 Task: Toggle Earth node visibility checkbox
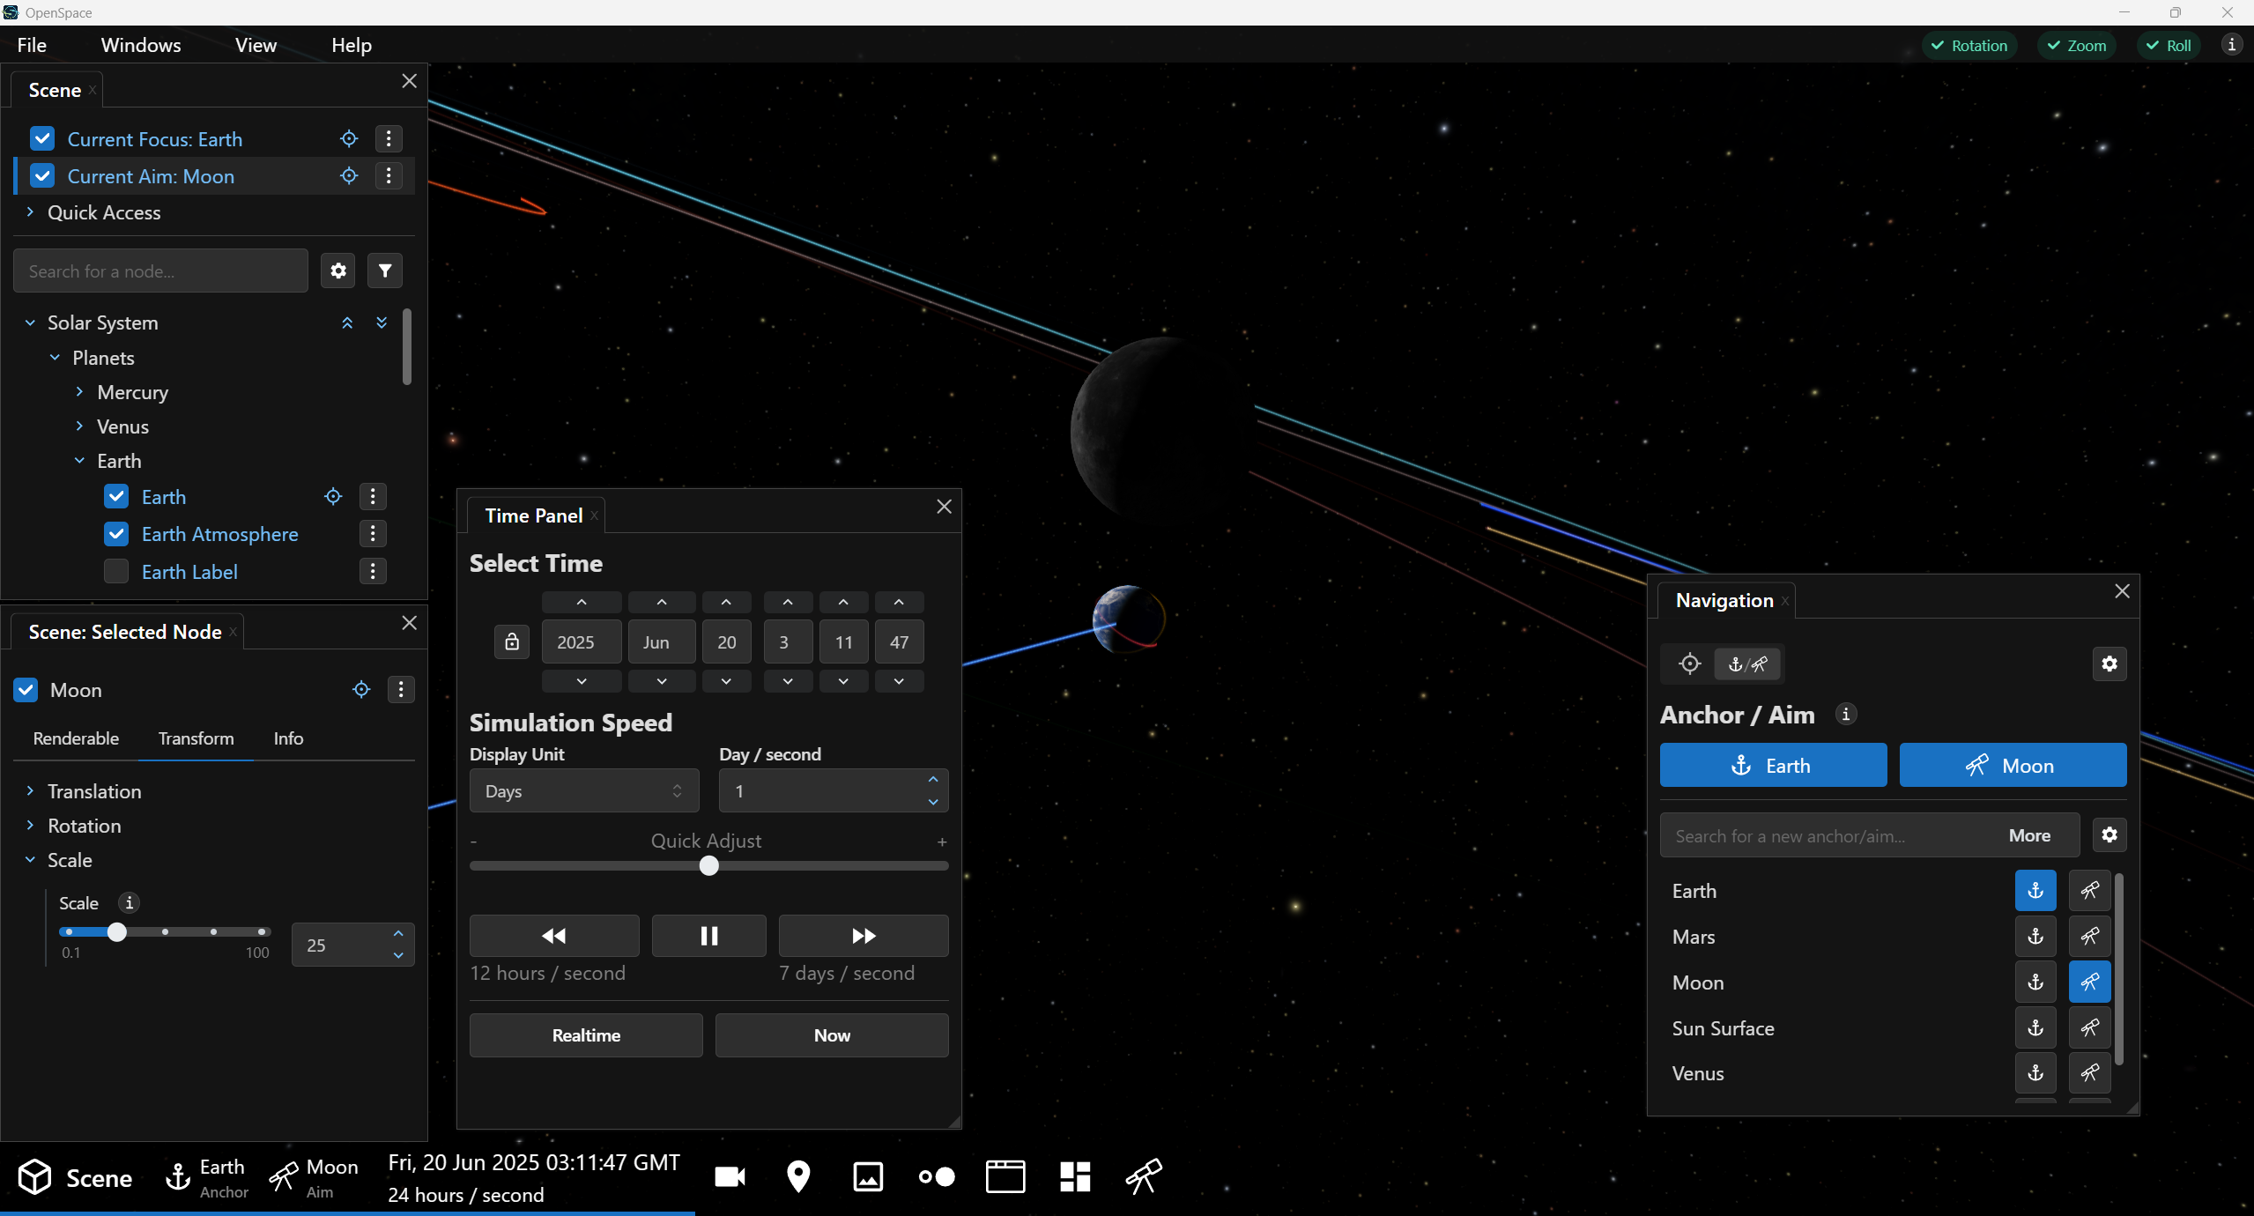(116, 497)
